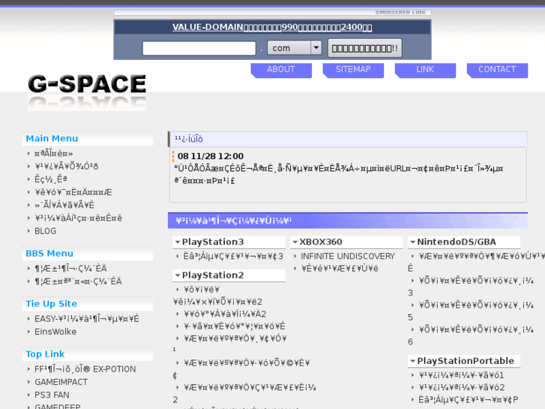Click the VALUE-DOMAIN sponsored link headline
The width and height of the screenshot is (545, 409).
(x=272, y=27)
